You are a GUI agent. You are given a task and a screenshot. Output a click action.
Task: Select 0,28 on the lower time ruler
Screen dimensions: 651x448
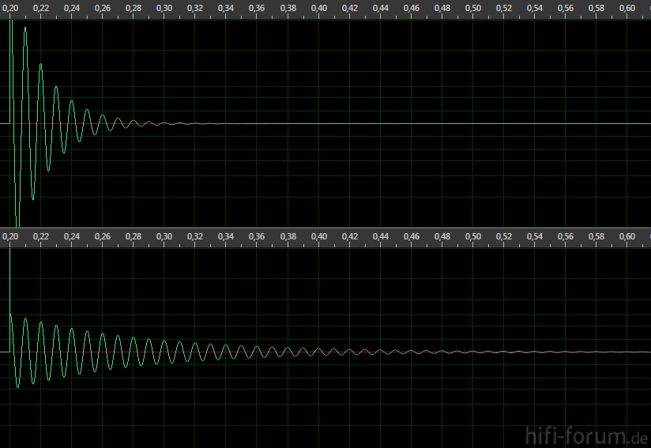(x=134, y=236)
